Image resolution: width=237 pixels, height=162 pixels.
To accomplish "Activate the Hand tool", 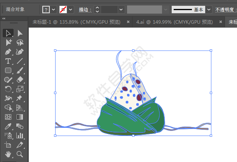I will [8, 154].
